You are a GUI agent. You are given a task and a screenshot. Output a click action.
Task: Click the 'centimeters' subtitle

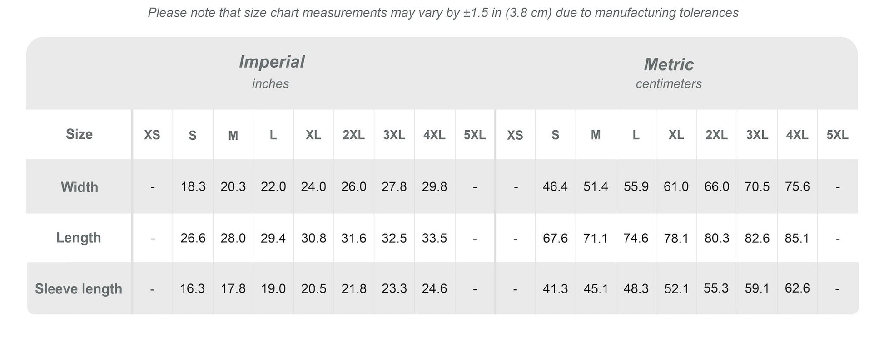pos(669,84)
